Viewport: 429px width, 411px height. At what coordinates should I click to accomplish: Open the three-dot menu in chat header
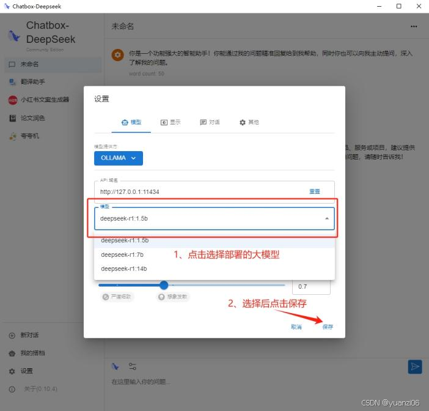coord(414,26)
